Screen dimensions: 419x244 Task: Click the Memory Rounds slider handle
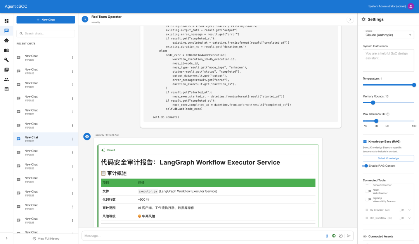[x=373, y=102]
